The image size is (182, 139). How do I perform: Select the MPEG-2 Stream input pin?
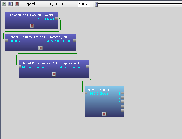86,94
